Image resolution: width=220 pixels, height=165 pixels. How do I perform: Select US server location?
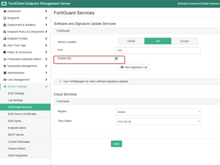pyautogui.click(x=158, y=41)
